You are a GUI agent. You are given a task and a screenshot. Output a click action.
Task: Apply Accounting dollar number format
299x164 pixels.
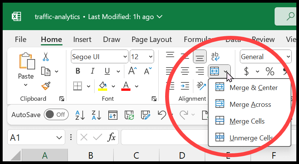pyautogui.click(x=246, y=71)
